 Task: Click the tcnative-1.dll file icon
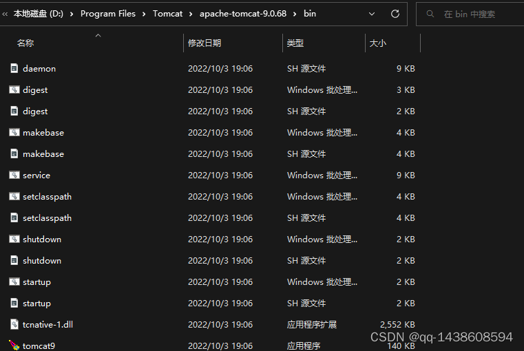[x=14, y=325]
